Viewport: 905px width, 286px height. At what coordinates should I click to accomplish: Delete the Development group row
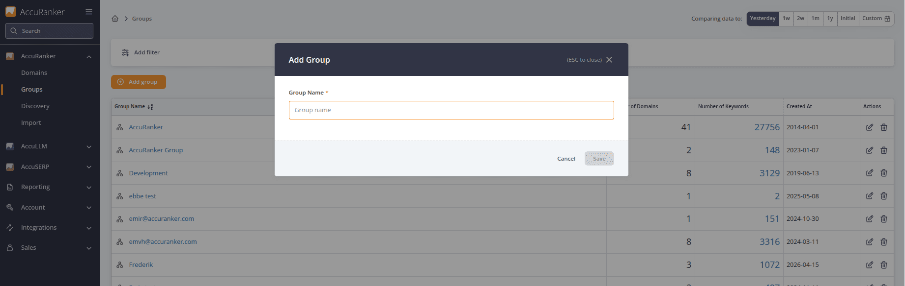tap(884, 173)
